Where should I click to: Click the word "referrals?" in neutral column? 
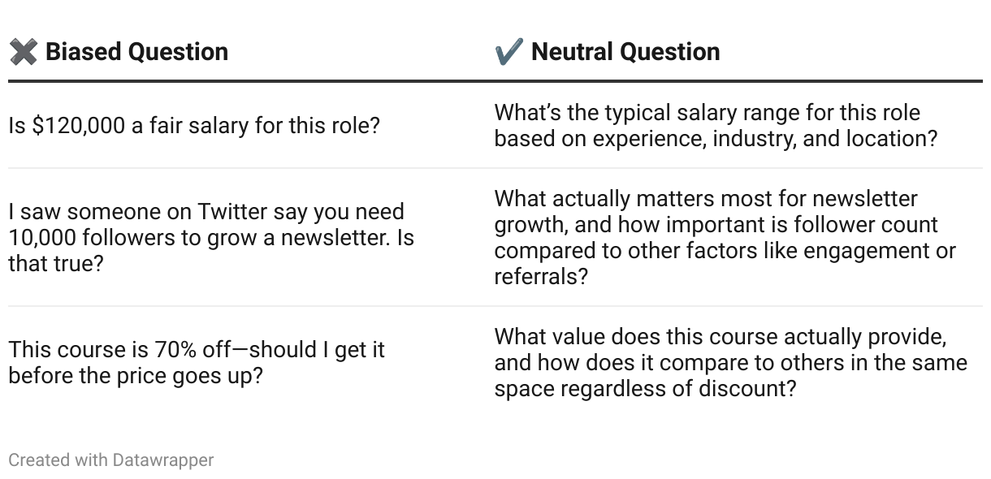[541, 277]
